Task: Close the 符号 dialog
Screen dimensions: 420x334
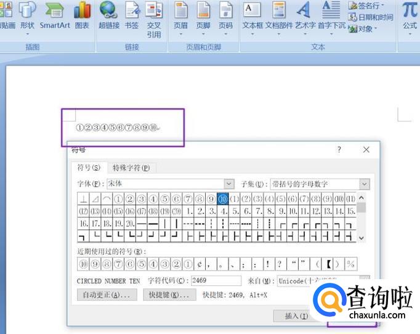Action: click(366, 150)
